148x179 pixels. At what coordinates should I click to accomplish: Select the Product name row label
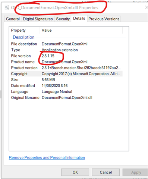23,62
